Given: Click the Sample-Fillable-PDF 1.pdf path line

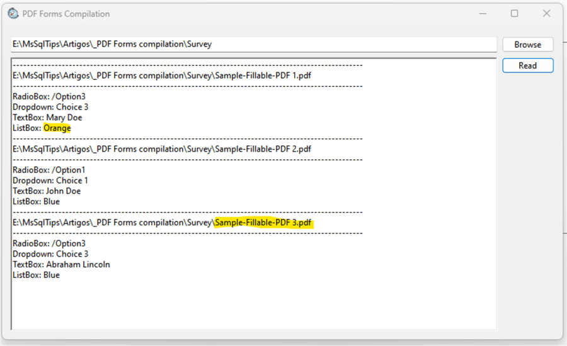Looking at the screenshot, I should (x=162, y=75).
